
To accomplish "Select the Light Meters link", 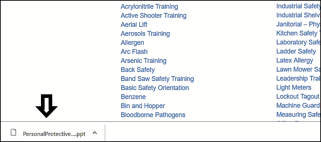I will 294,87.
